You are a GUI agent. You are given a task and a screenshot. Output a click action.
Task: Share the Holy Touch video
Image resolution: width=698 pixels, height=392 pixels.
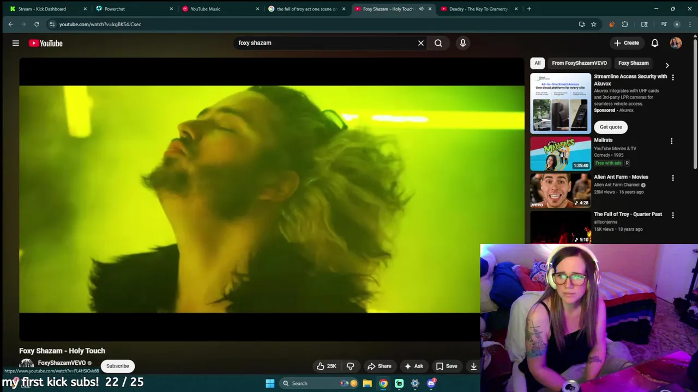pyautogui.click(x=379, y=366)
